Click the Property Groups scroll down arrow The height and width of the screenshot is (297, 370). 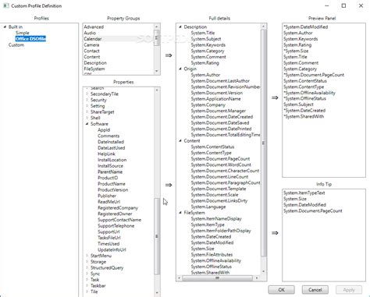tap(157, 71)
